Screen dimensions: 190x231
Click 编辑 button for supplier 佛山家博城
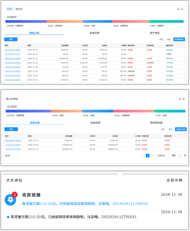[x=182, y=99]
